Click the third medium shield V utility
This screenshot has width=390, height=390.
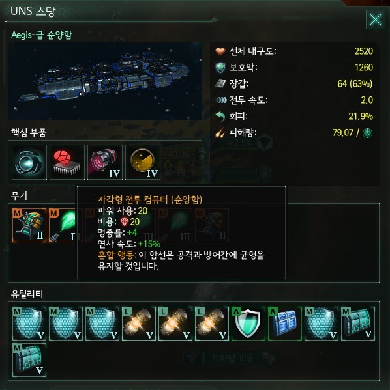click(x=102, y=324)
